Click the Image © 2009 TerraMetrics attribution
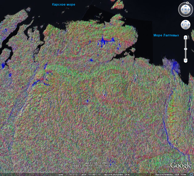This screenshot has height=176, width=194. tap(97, 163)
